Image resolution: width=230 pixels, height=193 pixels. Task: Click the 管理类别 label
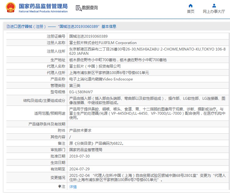(x=58, y=86)
